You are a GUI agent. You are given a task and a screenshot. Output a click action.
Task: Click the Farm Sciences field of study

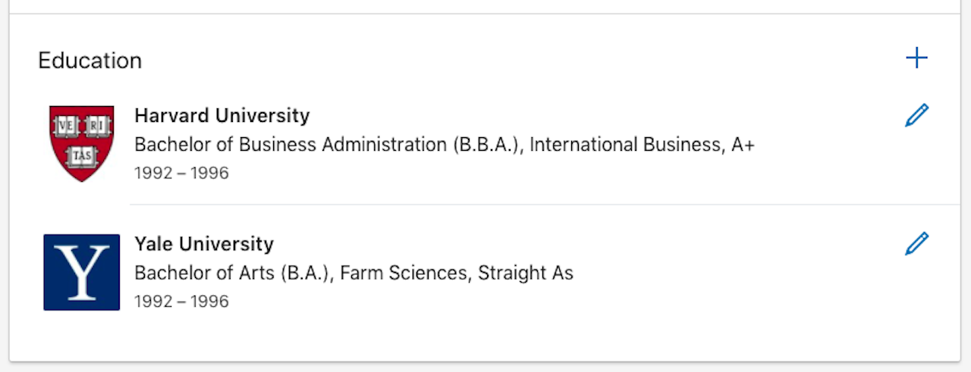click(x=402, y=273)
